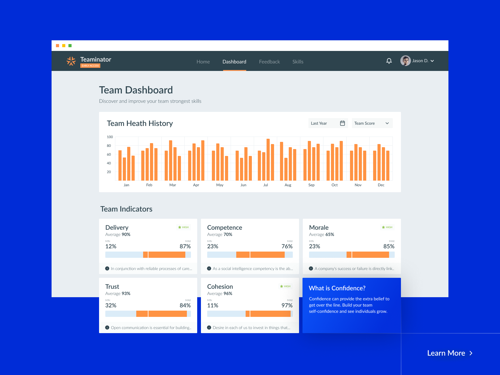Expand the user menu chevron beside Jason D.

pos(432,61)
